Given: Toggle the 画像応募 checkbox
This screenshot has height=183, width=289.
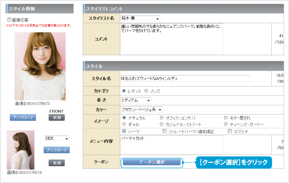Looking at the screenshot, I should click(9, 19).
